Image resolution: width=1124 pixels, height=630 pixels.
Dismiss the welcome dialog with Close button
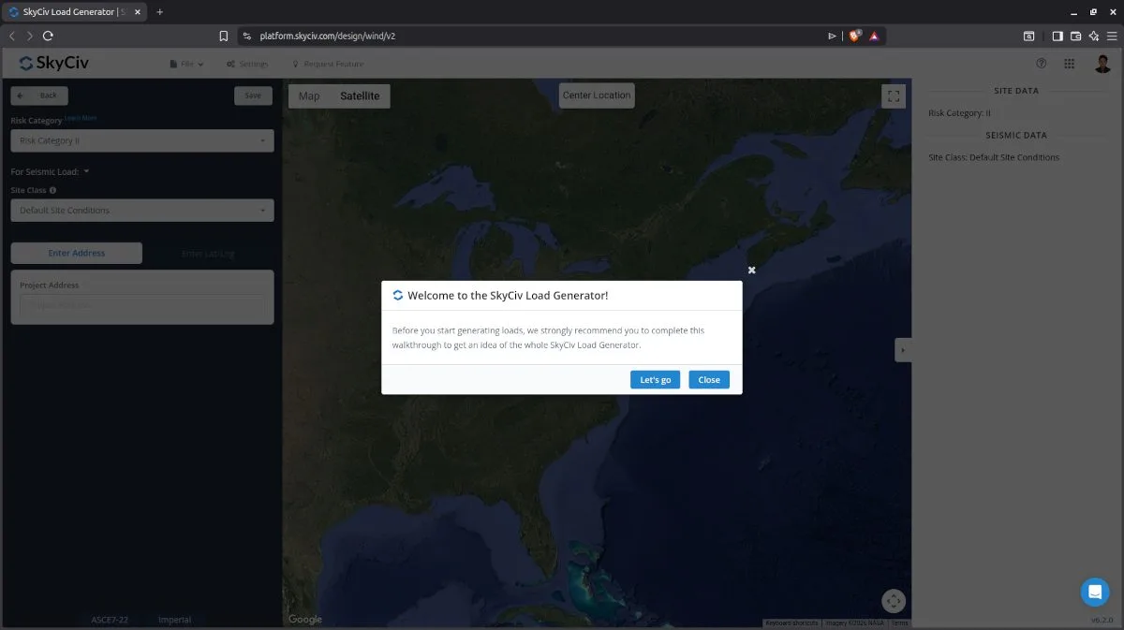709,380
